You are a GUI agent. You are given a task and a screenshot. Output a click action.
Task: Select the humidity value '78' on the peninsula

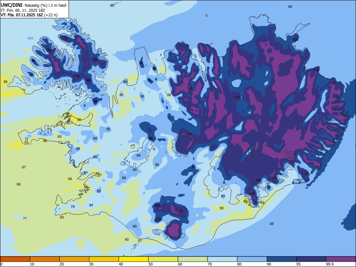click(x=73, y=206)
